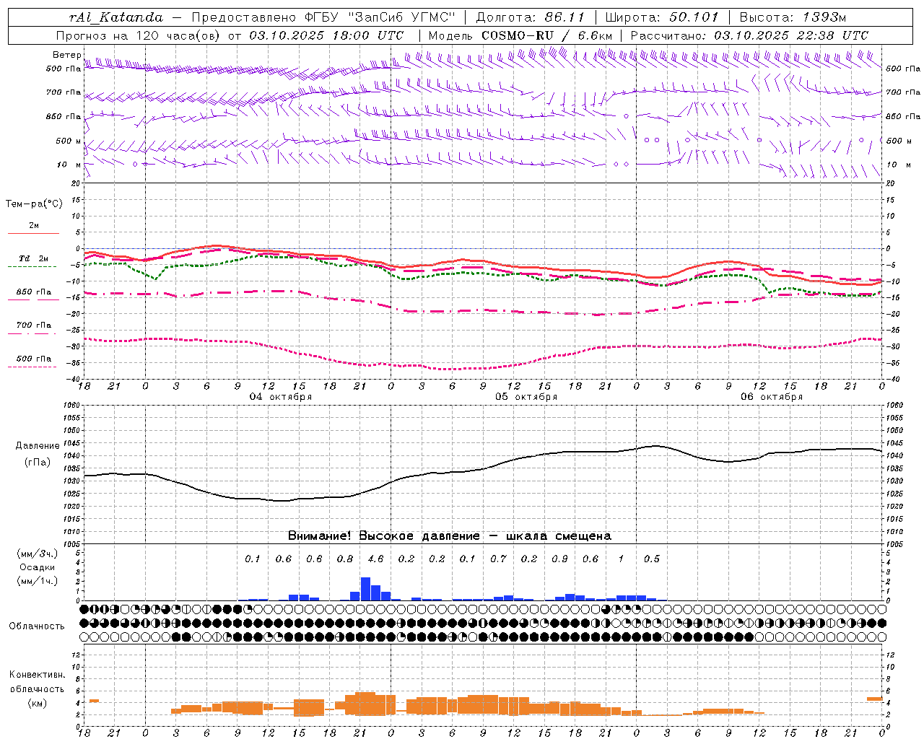This screenshot has height=739, width=924.
Task: Click the 05 октября date label
Action: pos(526,397)
